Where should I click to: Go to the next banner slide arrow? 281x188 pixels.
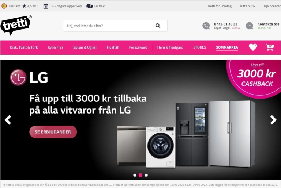(273, 120)
